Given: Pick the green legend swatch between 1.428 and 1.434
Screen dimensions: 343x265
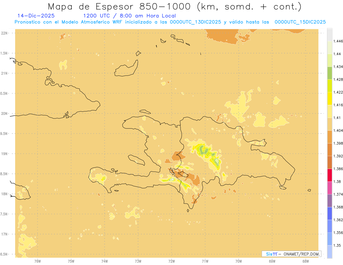Looking at the screenshot, I should [330, 73].
